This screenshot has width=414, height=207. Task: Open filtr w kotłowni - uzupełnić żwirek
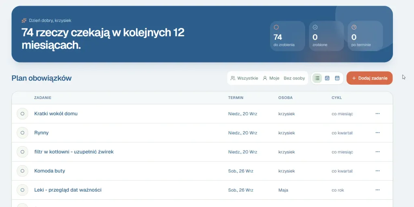pos(74,152)
